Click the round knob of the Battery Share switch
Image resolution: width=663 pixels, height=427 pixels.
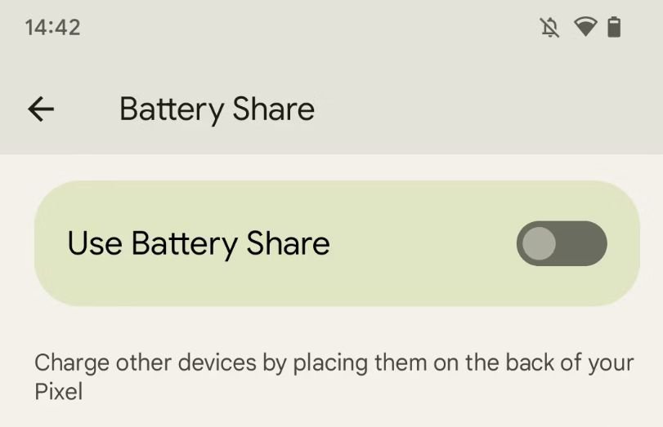click(539, 243)
